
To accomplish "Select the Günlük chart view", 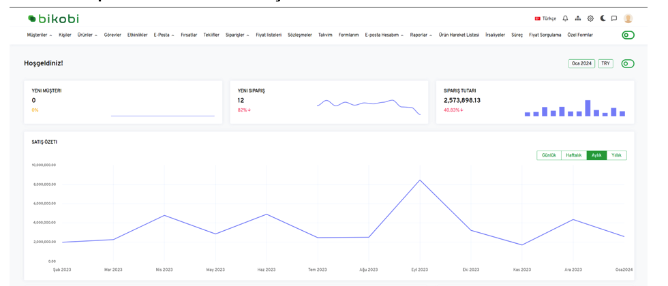I will click(x=549, y=155).
